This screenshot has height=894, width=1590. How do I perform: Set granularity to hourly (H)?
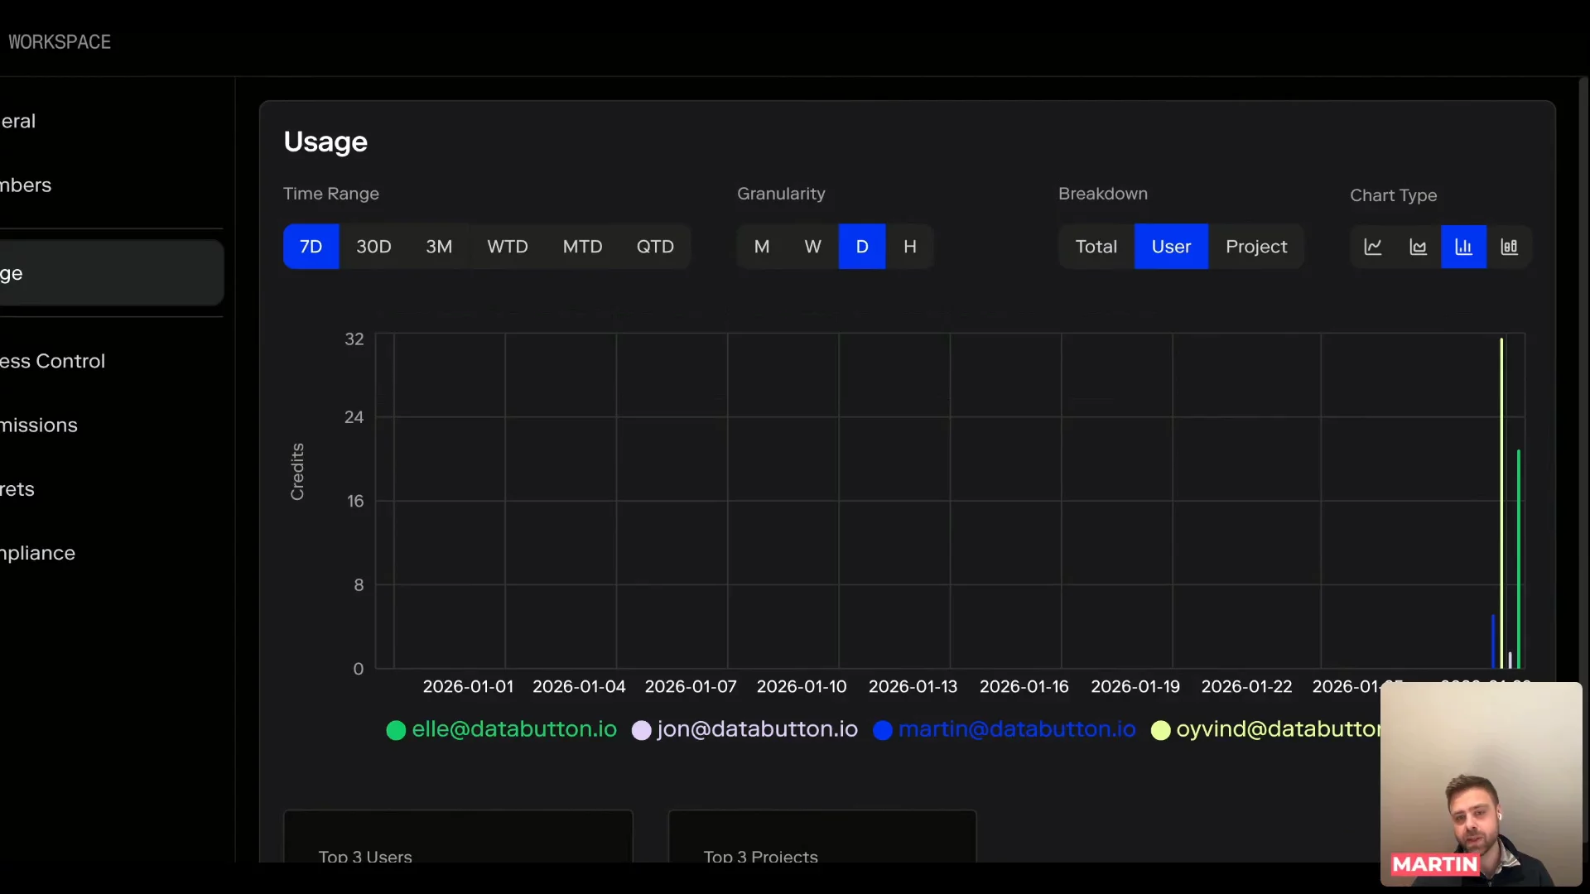[x=909, y=247]
